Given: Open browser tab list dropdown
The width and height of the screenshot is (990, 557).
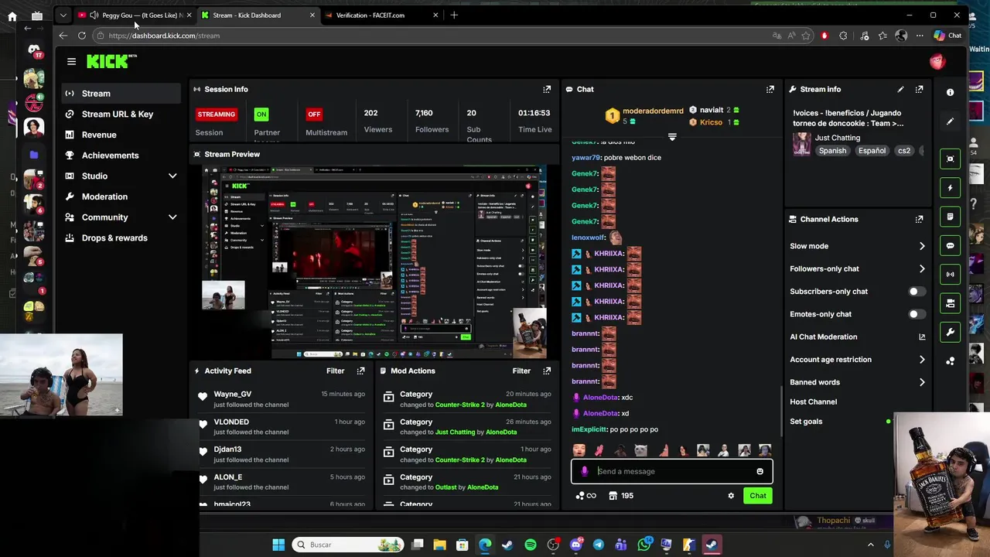Looking at the screenshot, I should tap(63, 15).
